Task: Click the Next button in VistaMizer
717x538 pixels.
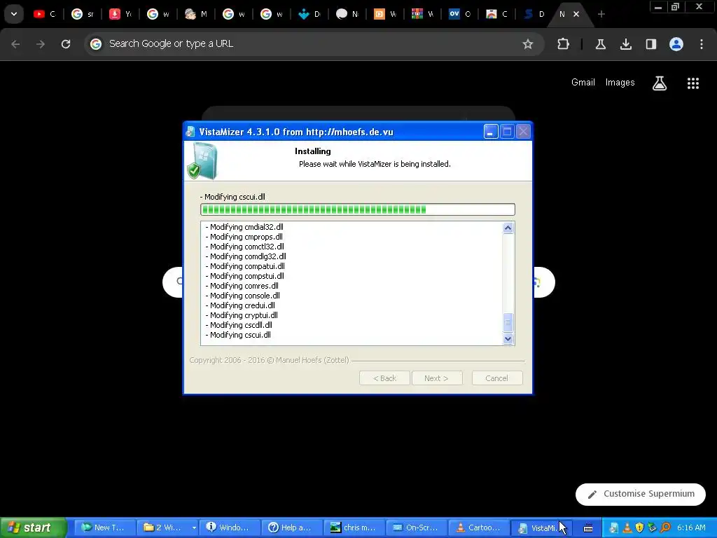Action: point(437,378)
